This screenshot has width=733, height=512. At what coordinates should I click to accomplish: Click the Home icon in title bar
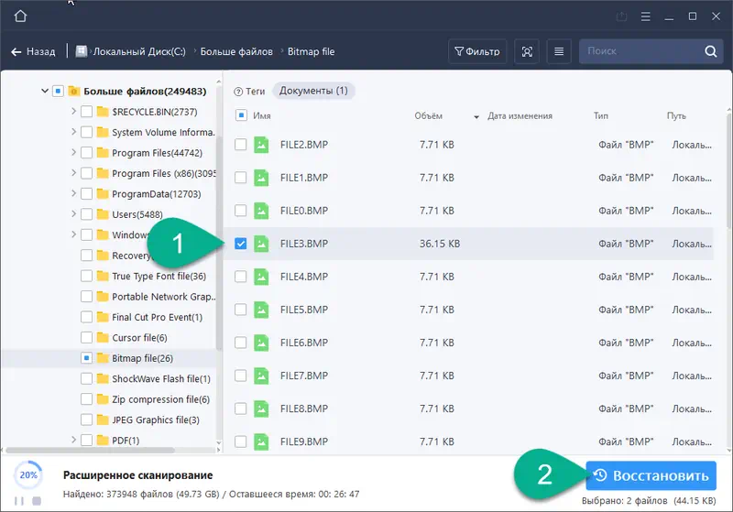click(x=20, y=16)
